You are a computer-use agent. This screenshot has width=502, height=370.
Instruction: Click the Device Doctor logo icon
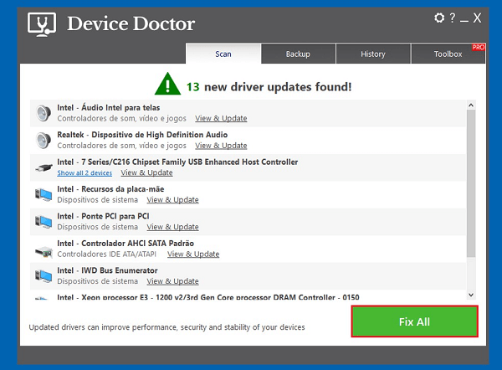(x=42, y=23)
